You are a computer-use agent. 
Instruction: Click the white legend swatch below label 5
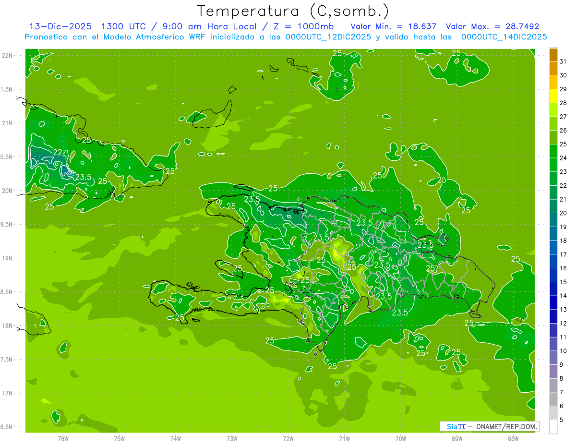553,427
